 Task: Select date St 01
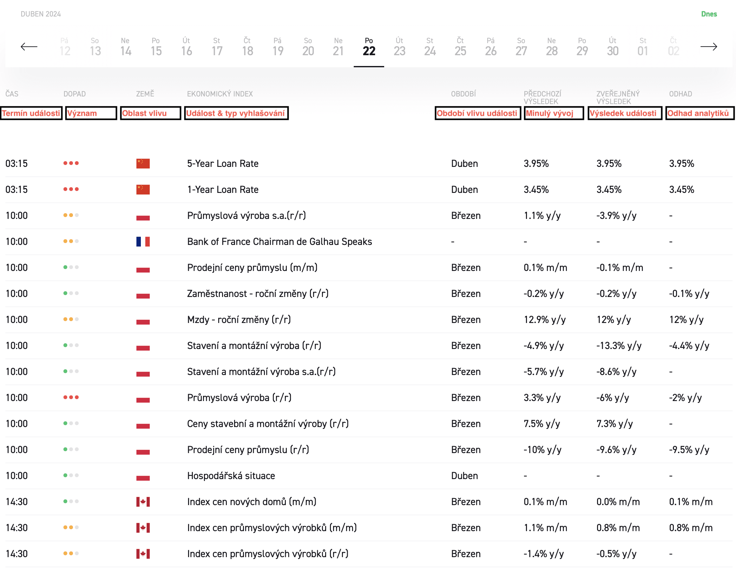coord(643,47)
